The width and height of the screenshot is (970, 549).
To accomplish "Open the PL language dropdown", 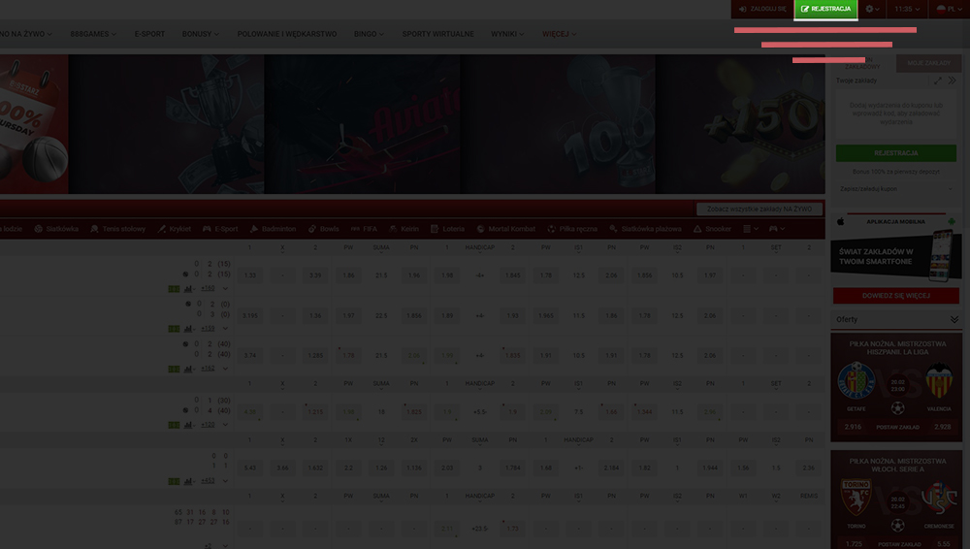I will click(949, 10).
